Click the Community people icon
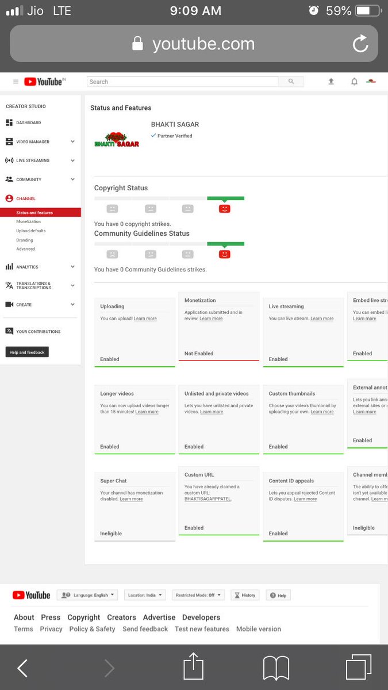 [x=9, y=179]
